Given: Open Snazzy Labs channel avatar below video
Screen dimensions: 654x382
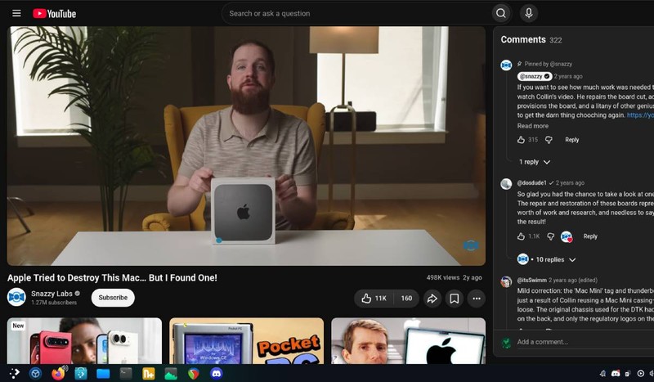Looking at the screenshot, I should (x=16, y=297).
